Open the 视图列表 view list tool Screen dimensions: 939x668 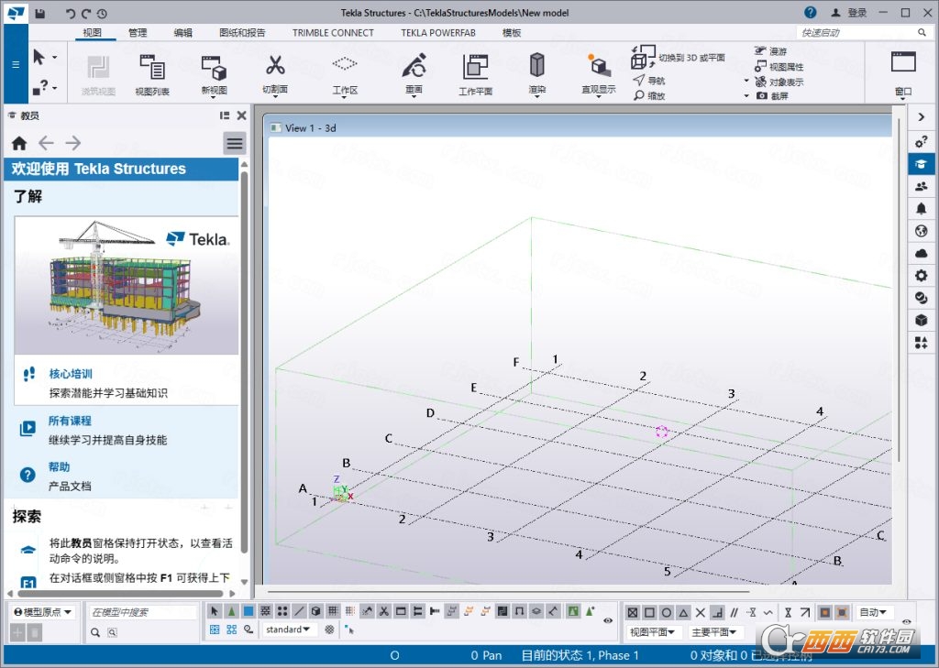(152, 73)
